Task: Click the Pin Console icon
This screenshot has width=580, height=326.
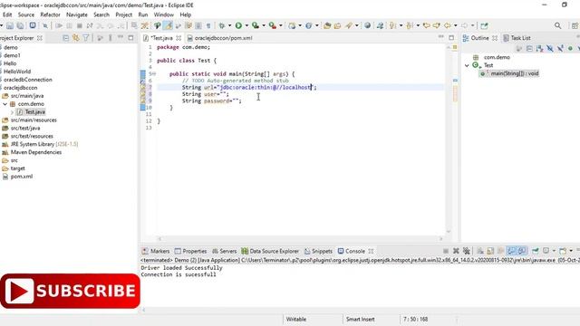Action: (536, 251)
